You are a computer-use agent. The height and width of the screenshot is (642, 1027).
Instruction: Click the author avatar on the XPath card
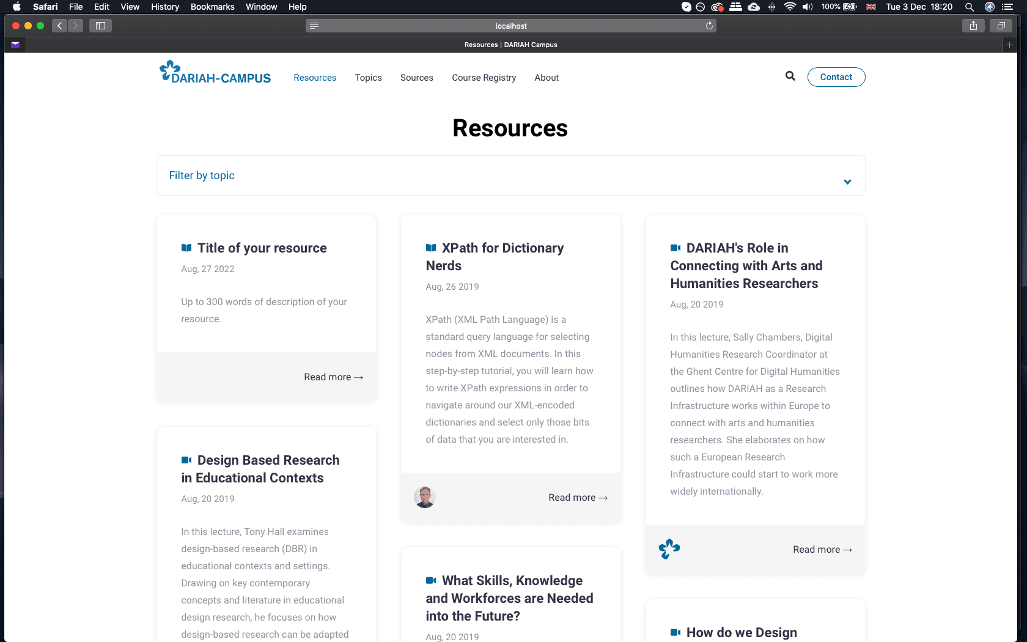point(424,497)
